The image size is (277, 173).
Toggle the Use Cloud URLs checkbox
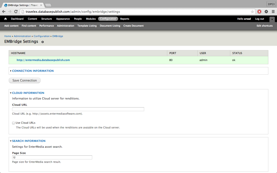[x=14, y=123]
